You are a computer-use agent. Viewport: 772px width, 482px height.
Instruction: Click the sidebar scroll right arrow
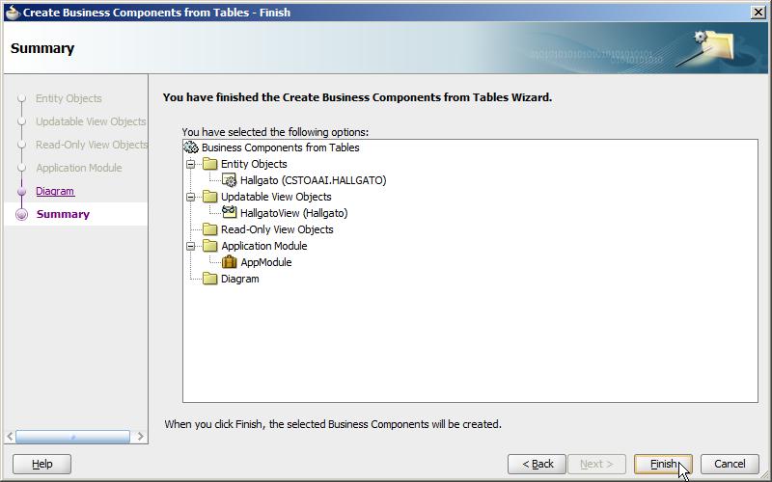click(x=140, y=437)
